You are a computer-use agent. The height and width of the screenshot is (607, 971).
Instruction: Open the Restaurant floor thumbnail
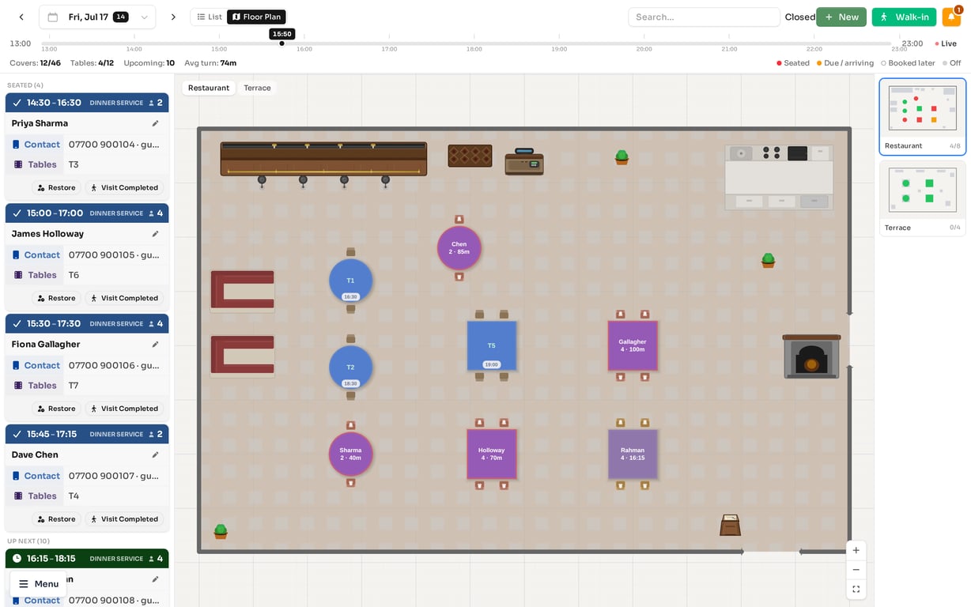(x=923, y=116)
